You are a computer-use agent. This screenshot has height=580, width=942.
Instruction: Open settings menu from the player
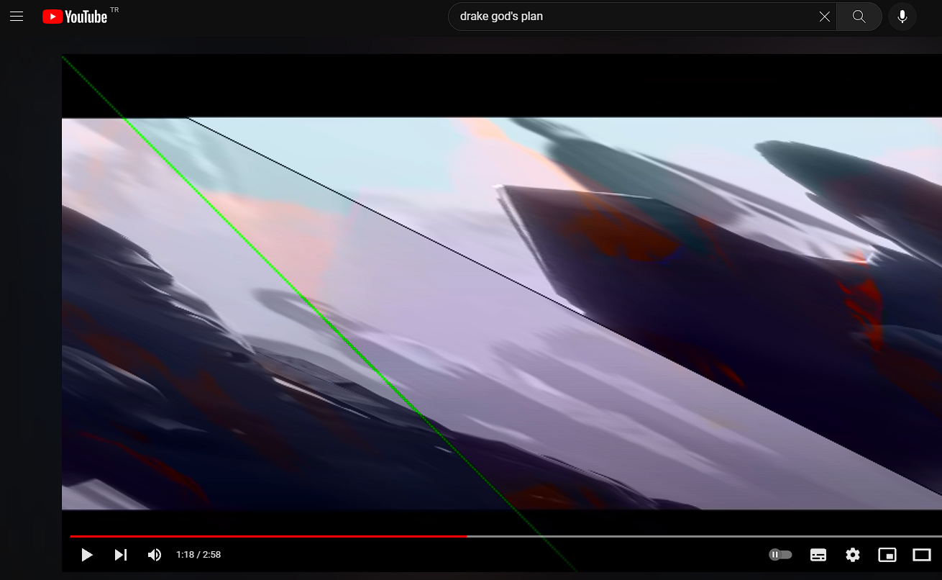(x=852, y=554)
